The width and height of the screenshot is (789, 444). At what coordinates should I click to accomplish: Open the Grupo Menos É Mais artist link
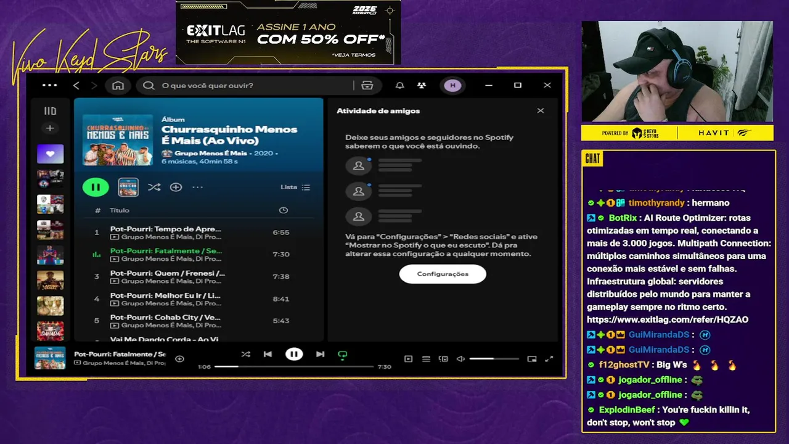tap(210, 153)
